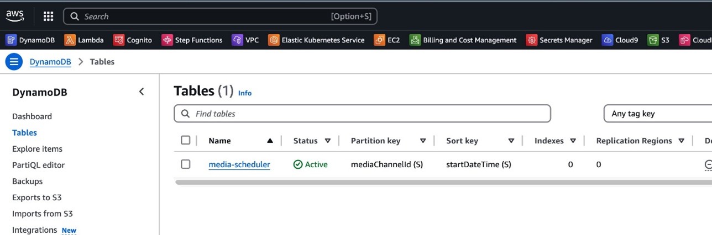The height and width of the screenshot is (235, 712).
Task: Check the media-scheduler row checkbox
Action: pyautogui.click(x=186, y=164)
